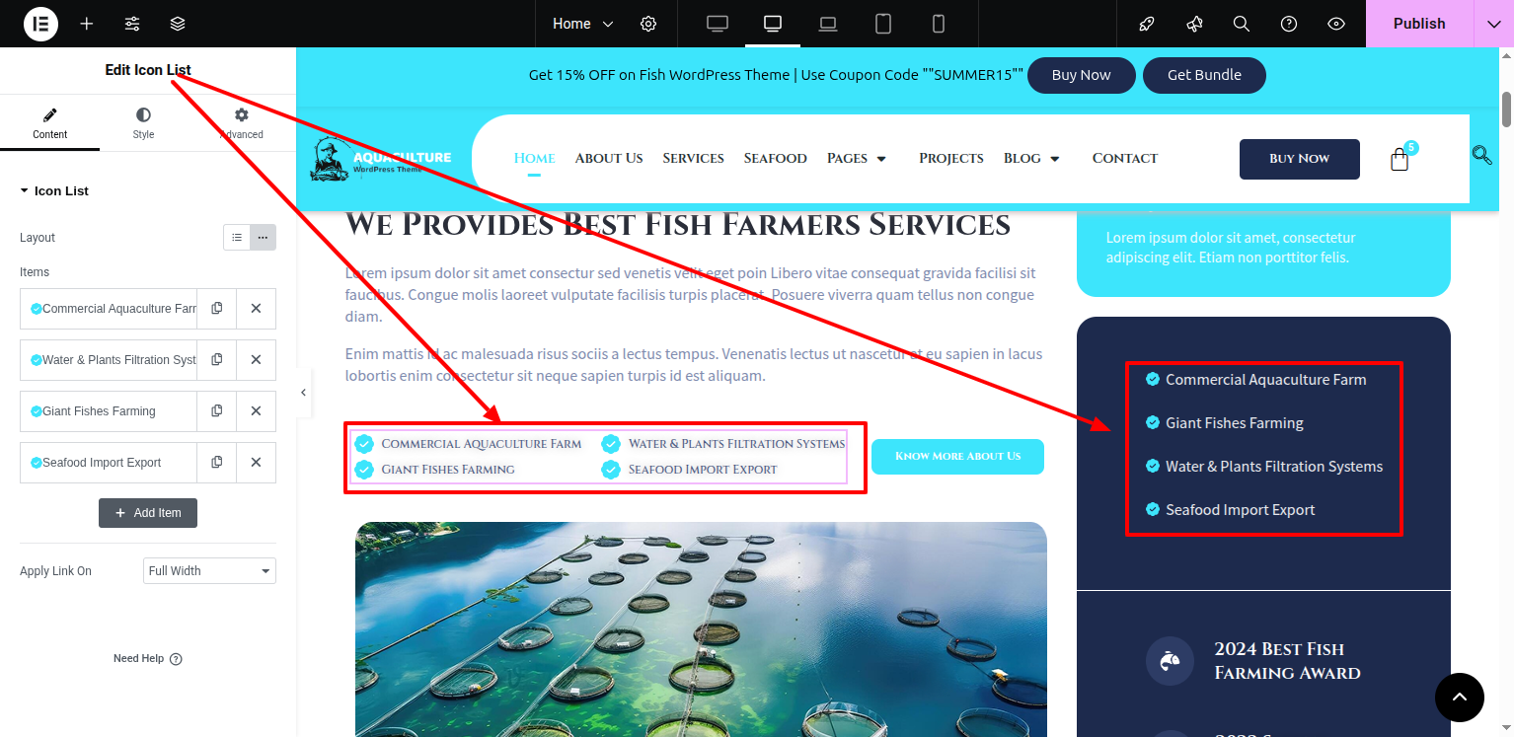Open the Finder search icon in top bar
The width and height of the screenshot is (1514, 737).
pyautogui.click(x=1242, y=24)
